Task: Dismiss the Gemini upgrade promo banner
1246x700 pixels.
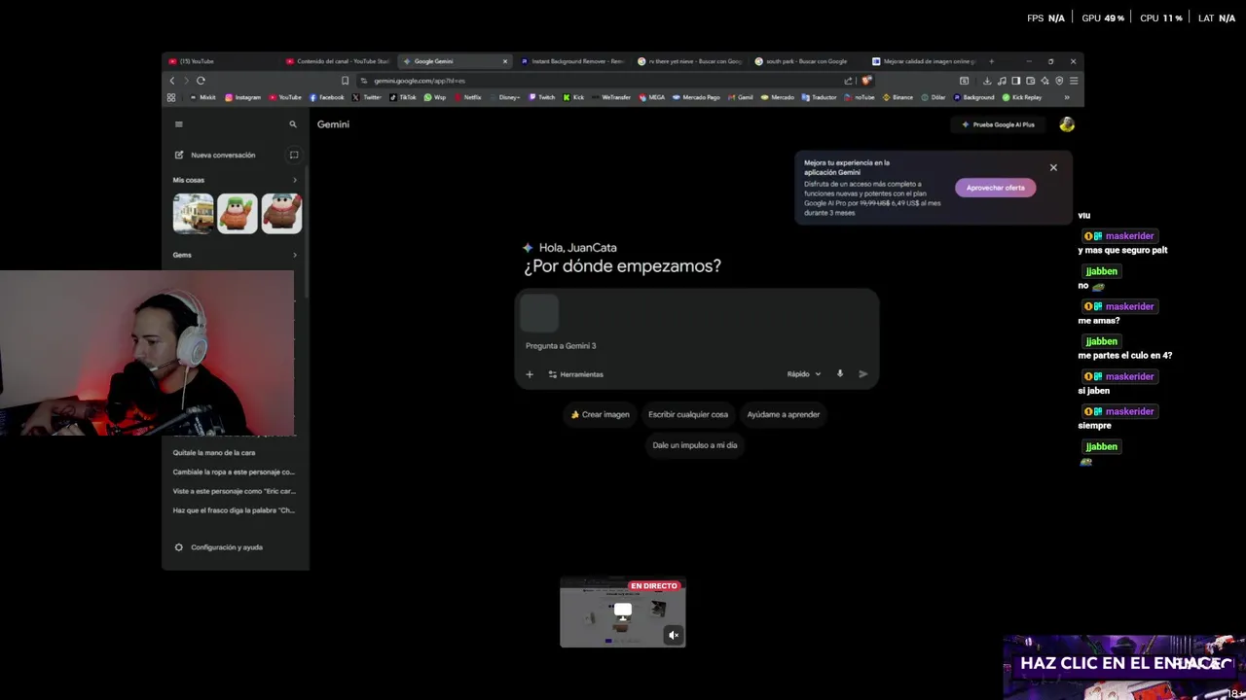Action: coord(1053,168)
